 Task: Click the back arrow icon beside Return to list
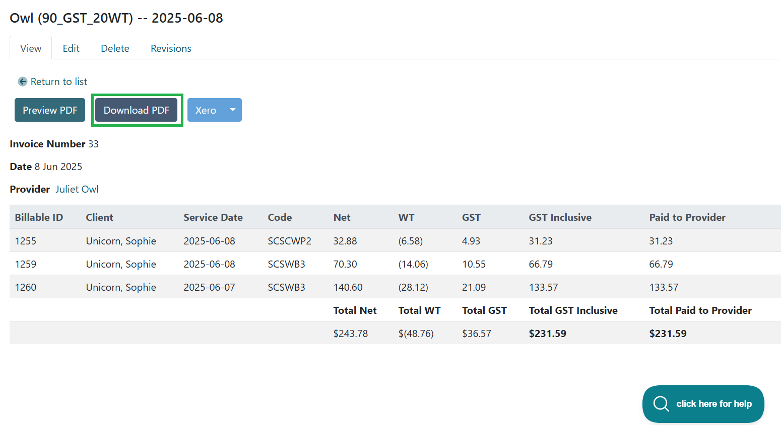tap(23, 81)
